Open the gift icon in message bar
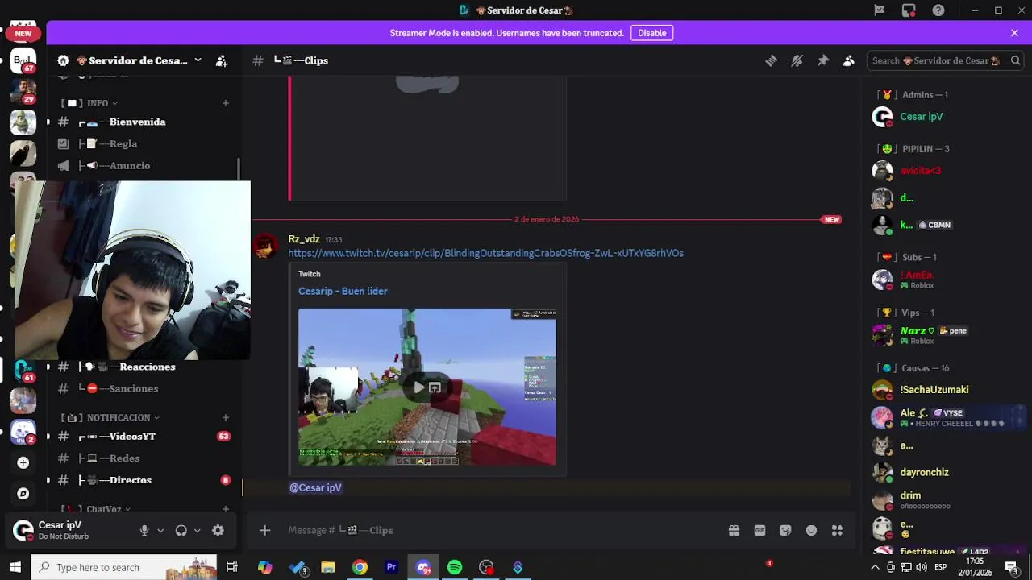The image size is (1032, 580). point(734,530)
